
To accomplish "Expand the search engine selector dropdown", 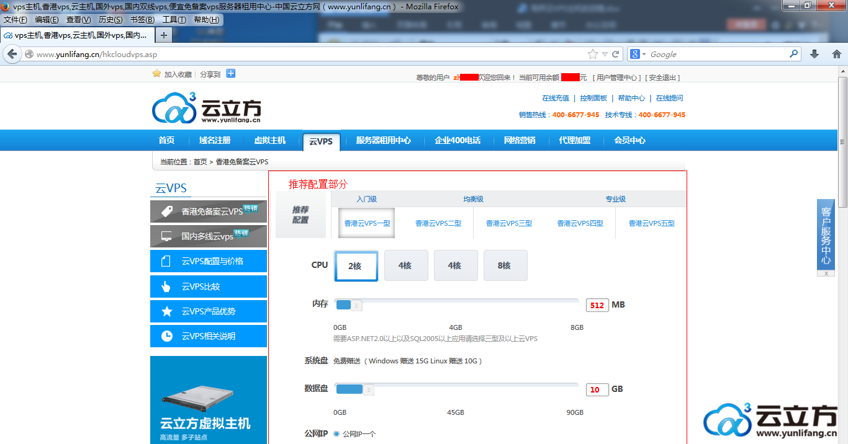I will pos(644,54).
